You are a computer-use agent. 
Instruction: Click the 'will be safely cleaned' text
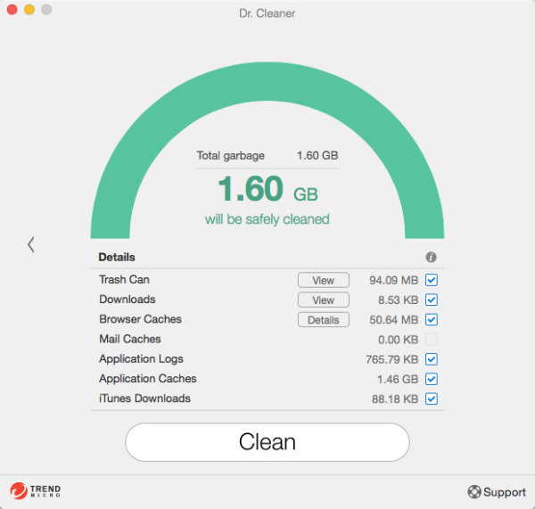267,219
